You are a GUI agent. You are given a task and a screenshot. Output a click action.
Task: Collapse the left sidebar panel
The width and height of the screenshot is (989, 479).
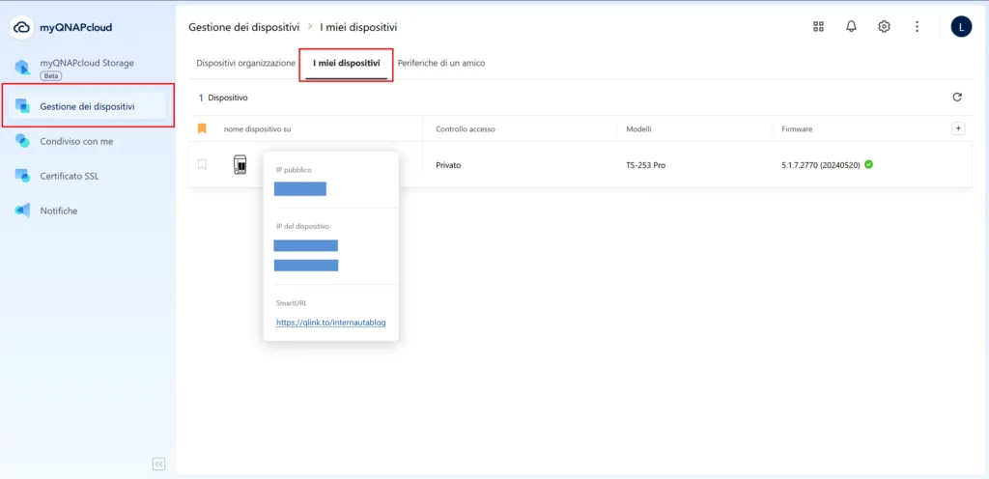click(x=159, y=464)
